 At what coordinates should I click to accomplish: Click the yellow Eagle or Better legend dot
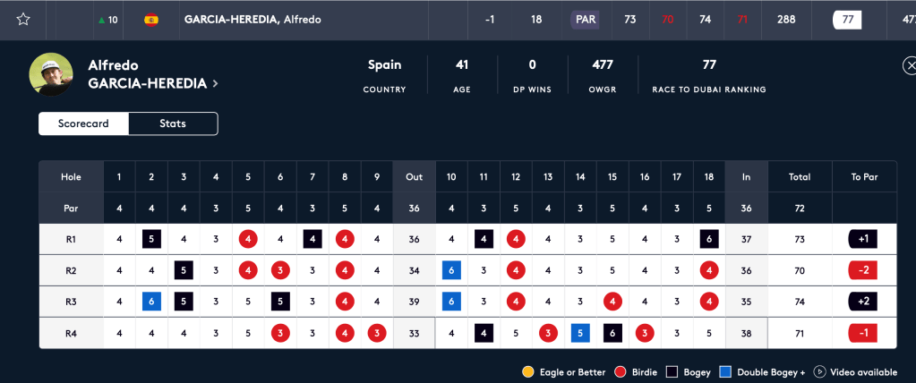(x=527, y=371)
